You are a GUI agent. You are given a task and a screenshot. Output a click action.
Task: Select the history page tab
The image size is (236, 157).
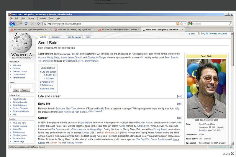coord(88,37)
